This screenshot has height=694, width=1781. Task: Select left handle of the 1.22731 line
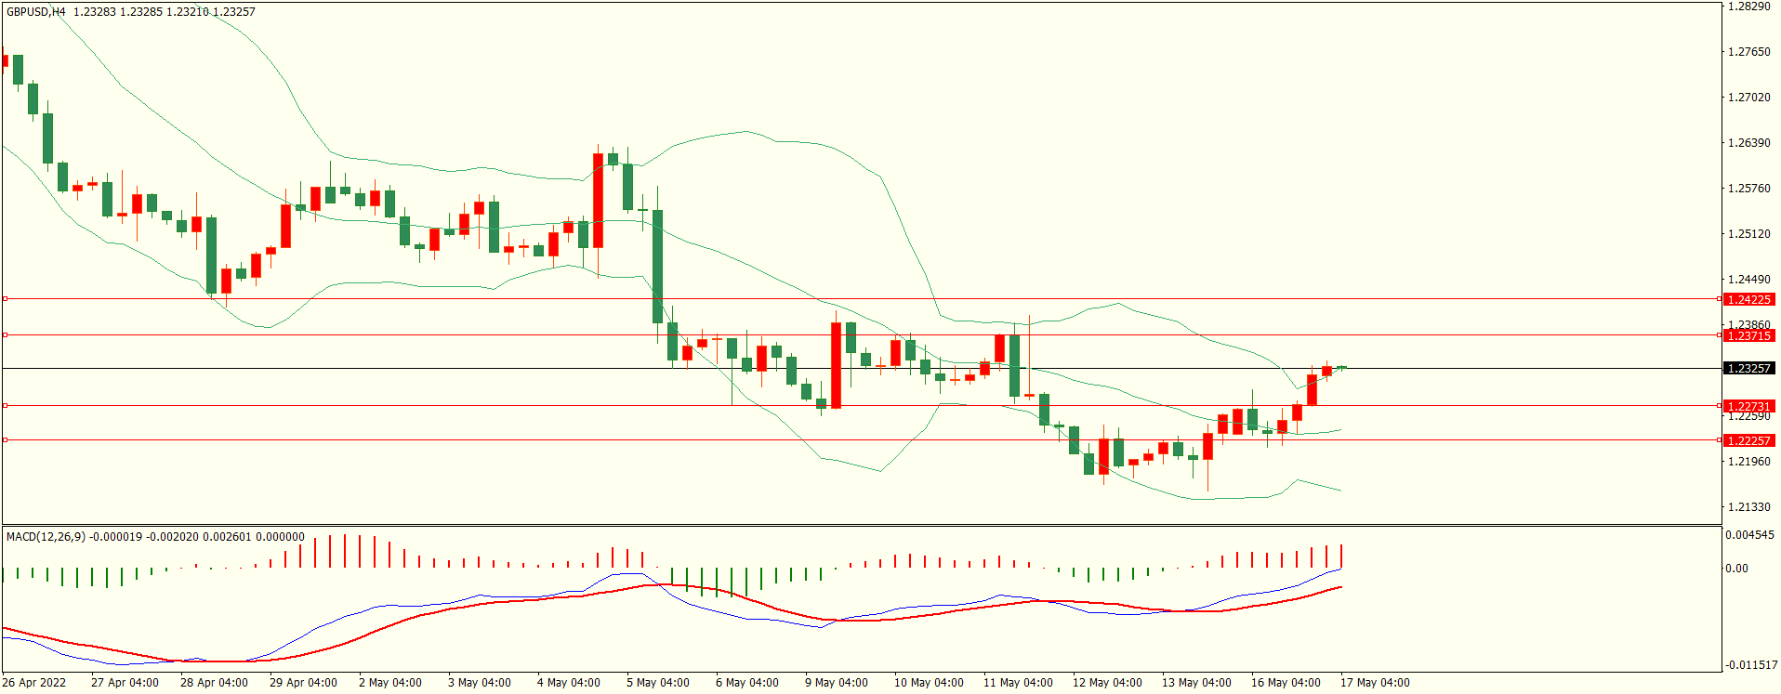(x=5, y=405)
